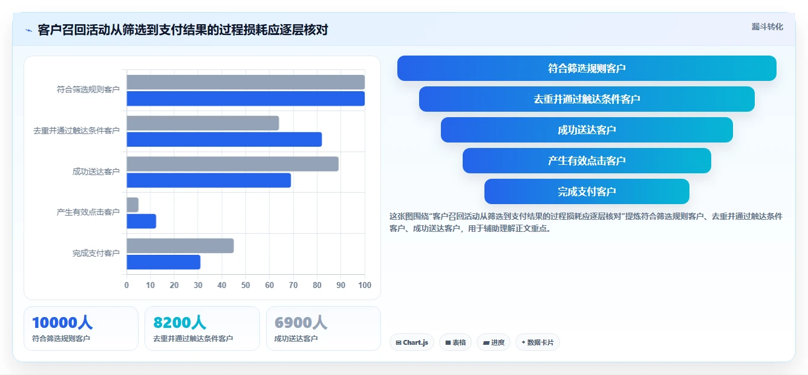Click the 成功送达客户 caption under 6900人

[x=296, y=339]
